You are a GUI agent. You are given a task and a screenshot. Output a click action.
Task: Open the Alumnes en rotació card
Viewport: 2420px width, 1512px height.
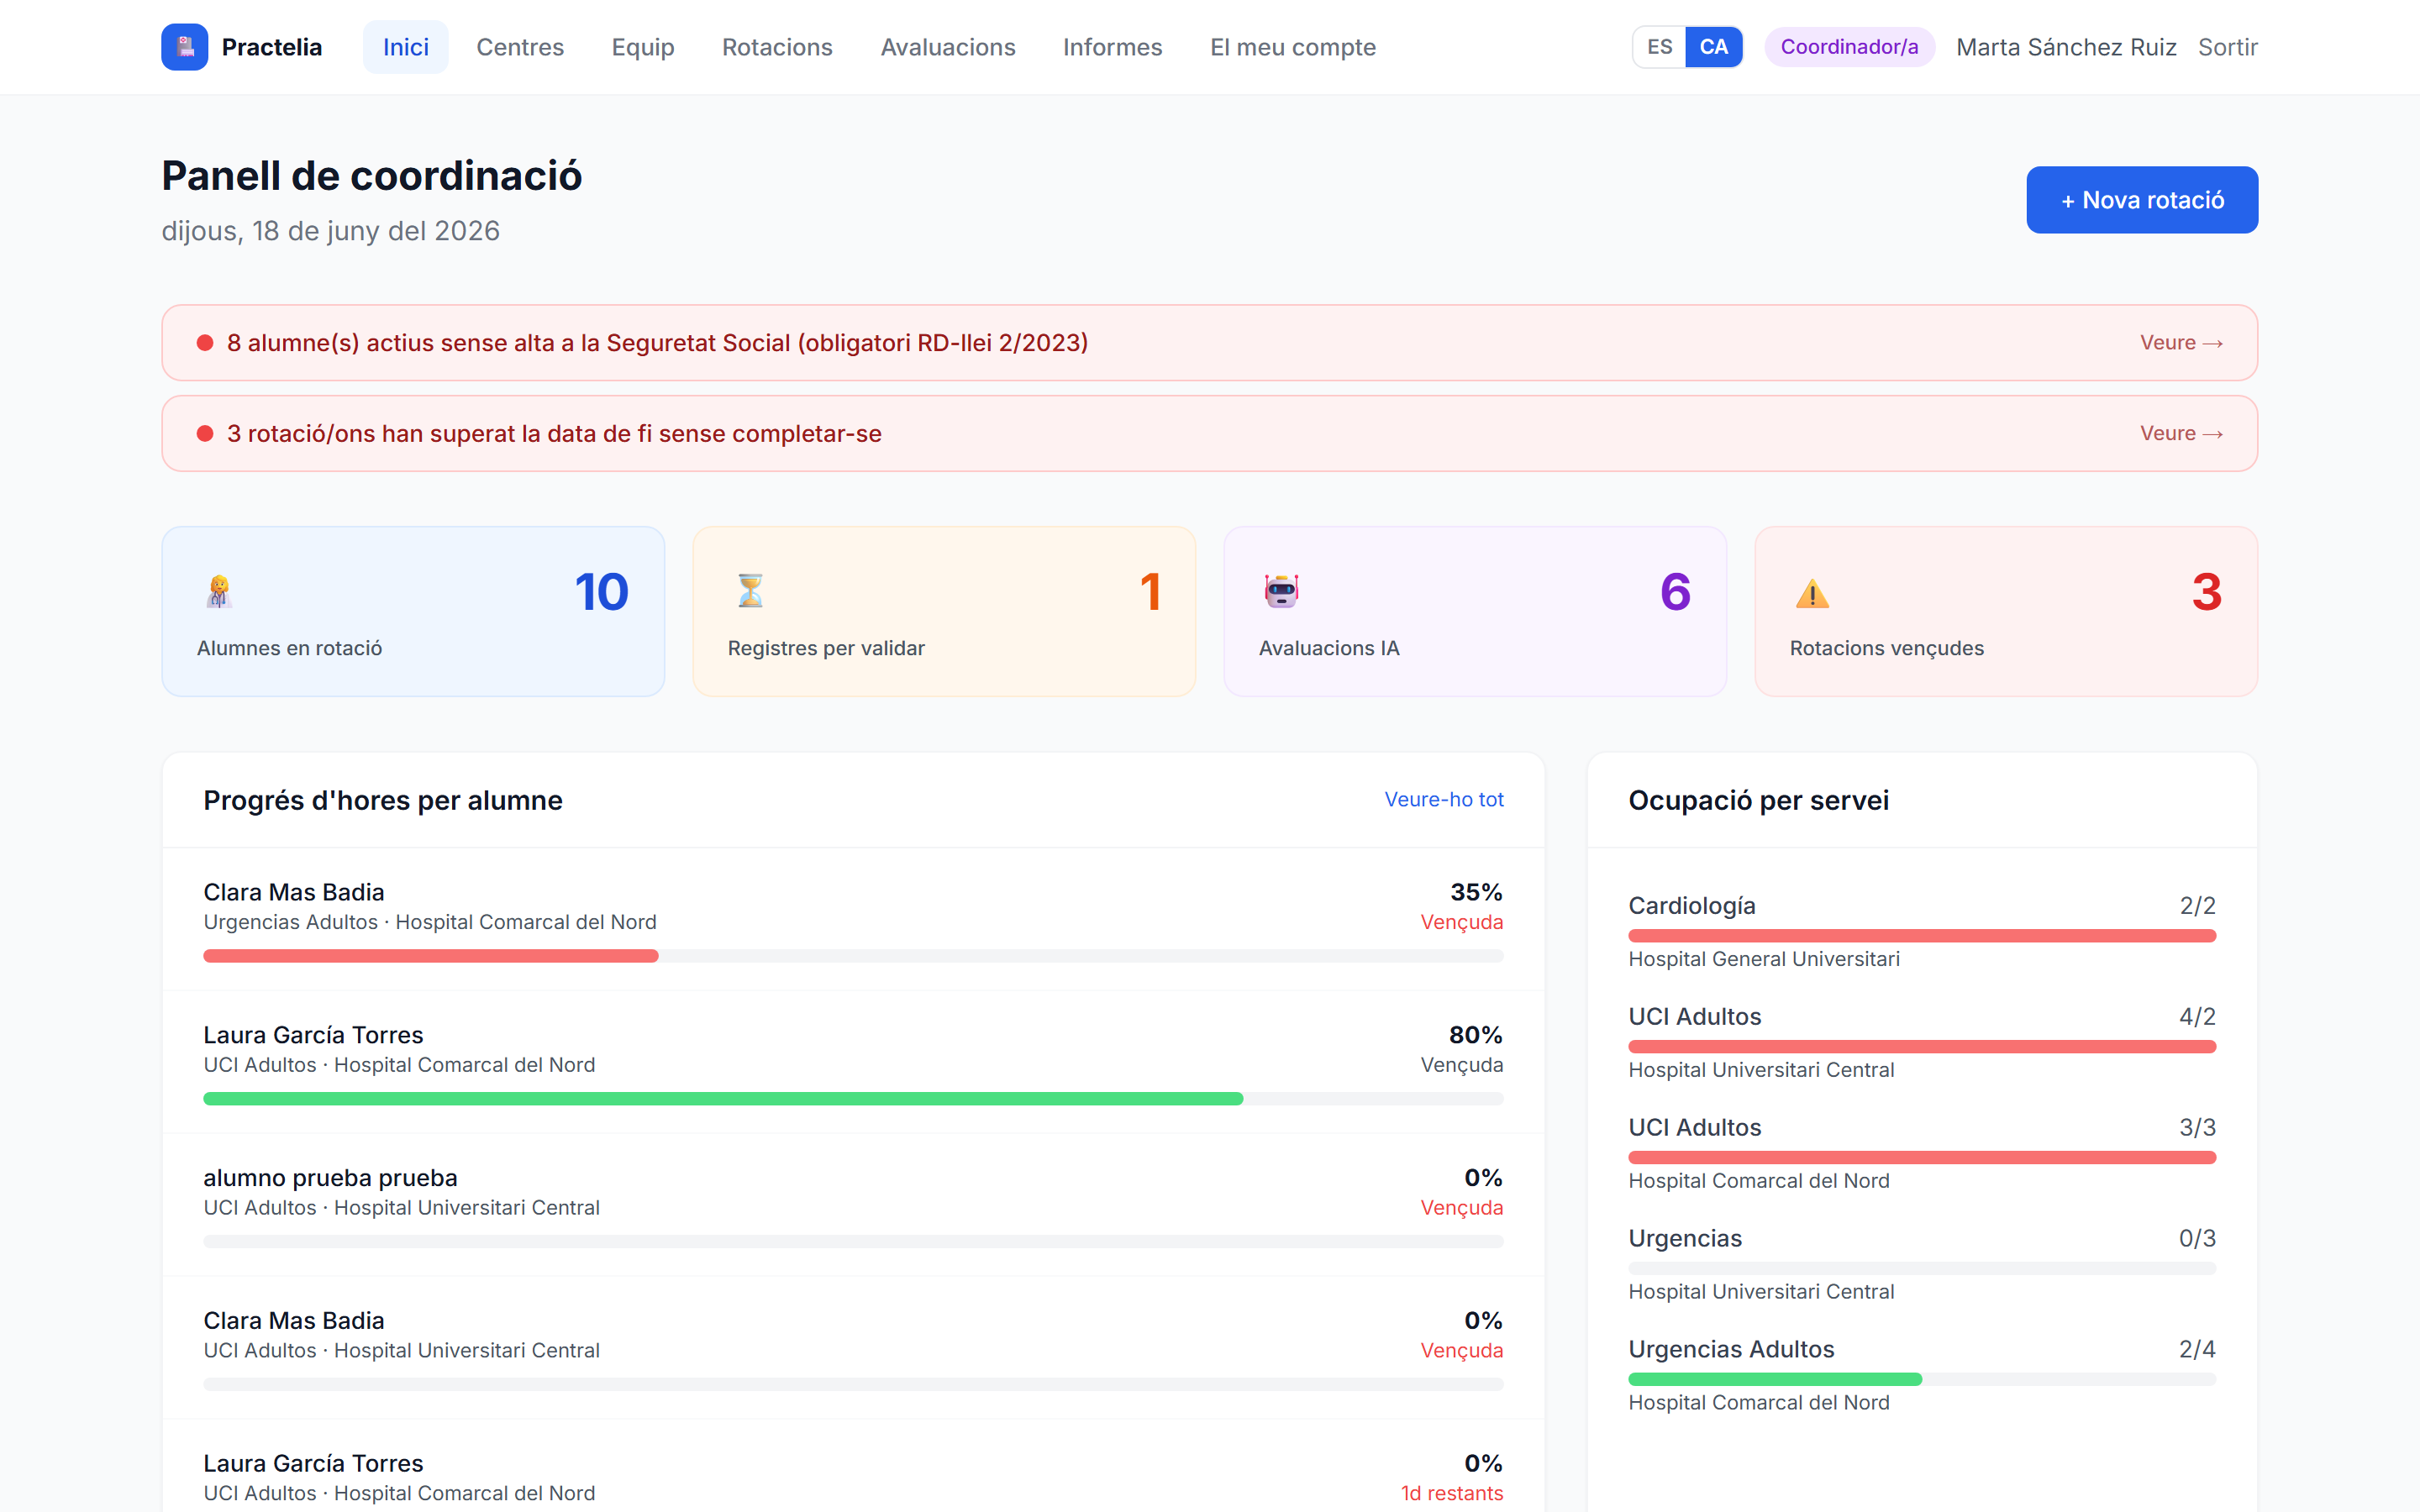click(413, 611)
